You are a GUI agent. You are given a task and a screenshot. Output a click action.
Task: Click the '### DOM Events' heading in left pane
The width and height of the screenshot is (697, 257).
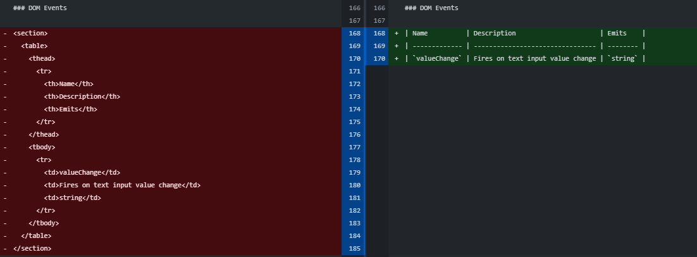[x=40, y=8]
